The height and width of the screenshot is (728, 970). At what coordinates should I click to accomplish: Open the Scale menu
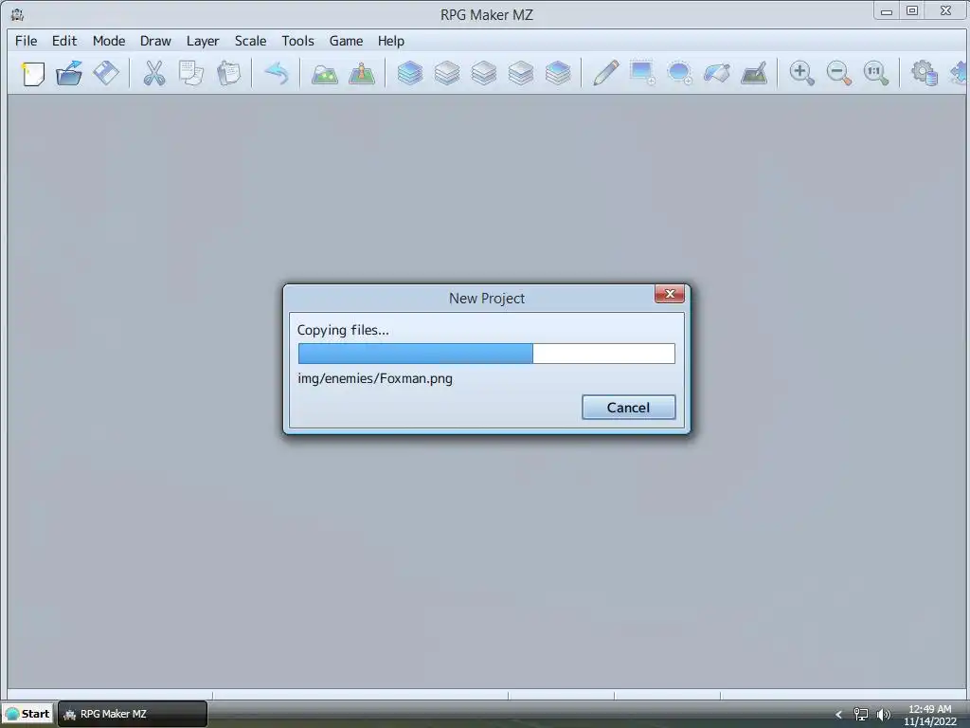(250, 41)
